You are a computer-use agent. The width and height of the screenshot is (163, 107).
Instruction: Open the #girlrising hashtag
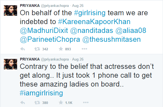(90, 13)
